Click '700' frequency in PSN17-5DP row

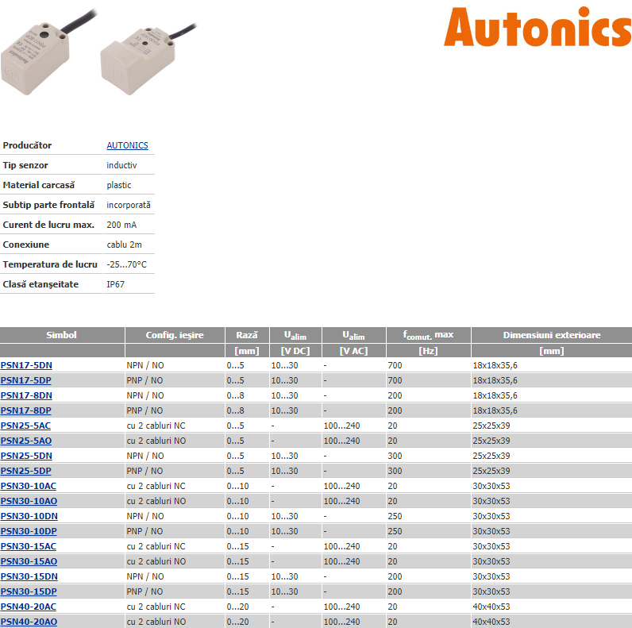tap(395, 380)
